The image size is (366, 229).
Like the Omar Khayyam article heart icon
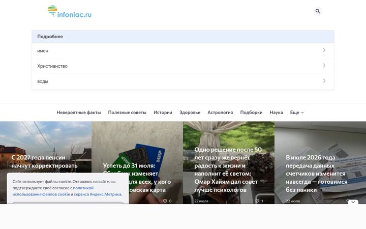click(x=257, y=201)
